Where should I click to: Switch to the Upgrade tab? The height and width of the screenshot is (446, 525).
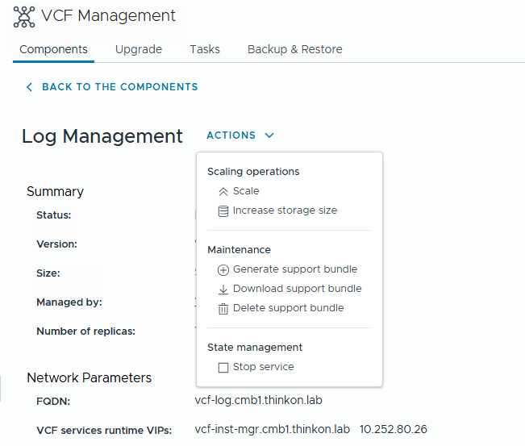coord(139,49)
